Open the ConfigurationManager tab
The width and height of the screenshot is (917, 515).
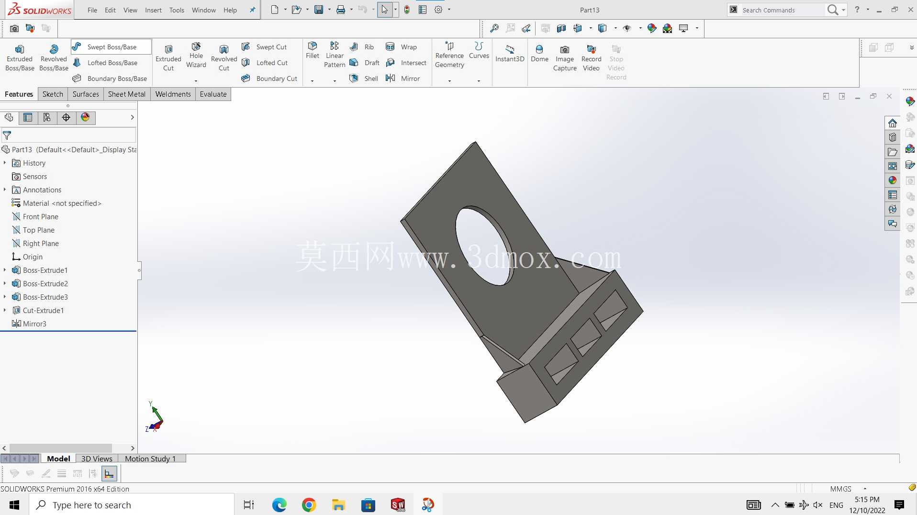pos(47,118)
